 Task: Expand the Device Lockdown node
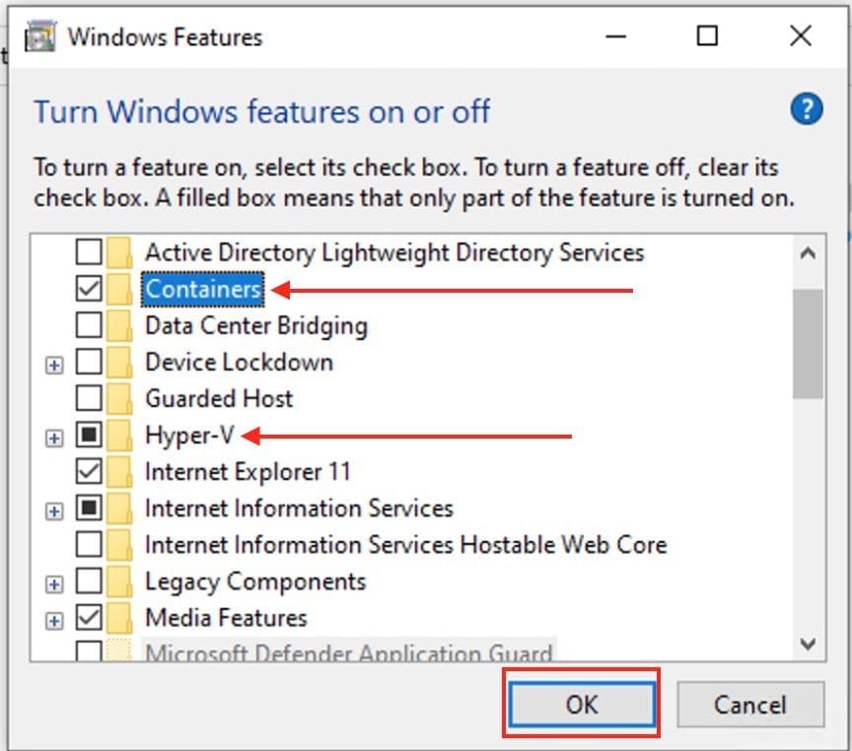54,365
